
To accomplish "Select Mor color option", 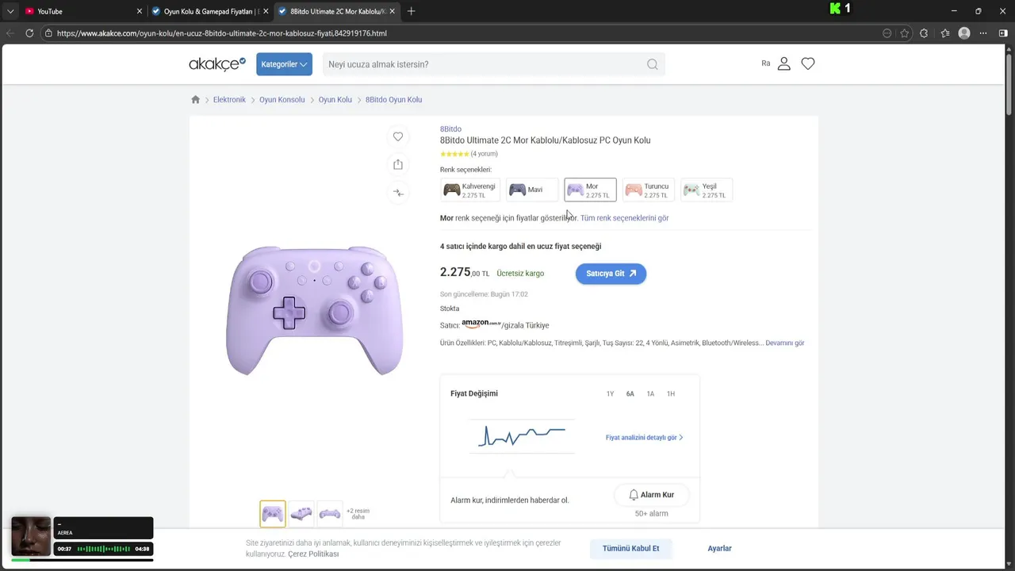I will [x=590, y=190].
